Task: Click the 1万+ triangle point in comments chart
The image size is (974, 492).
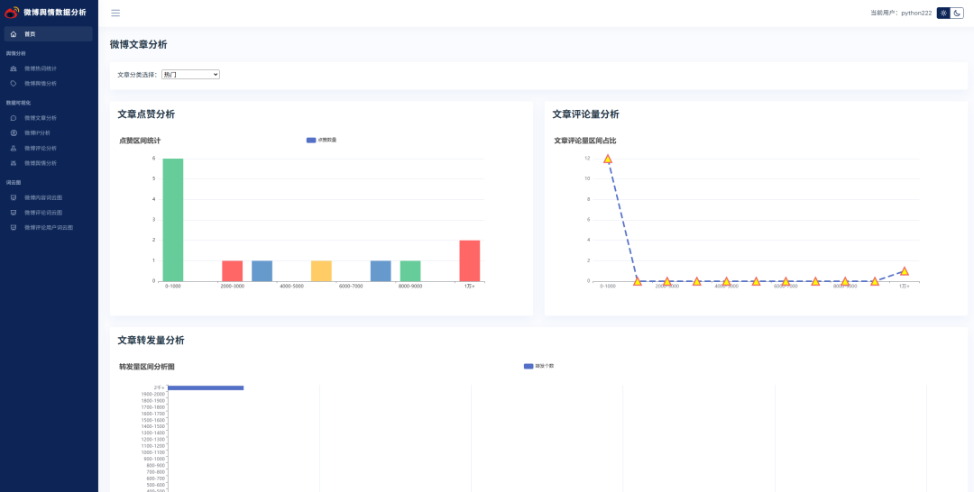Action: pos(905,271)
